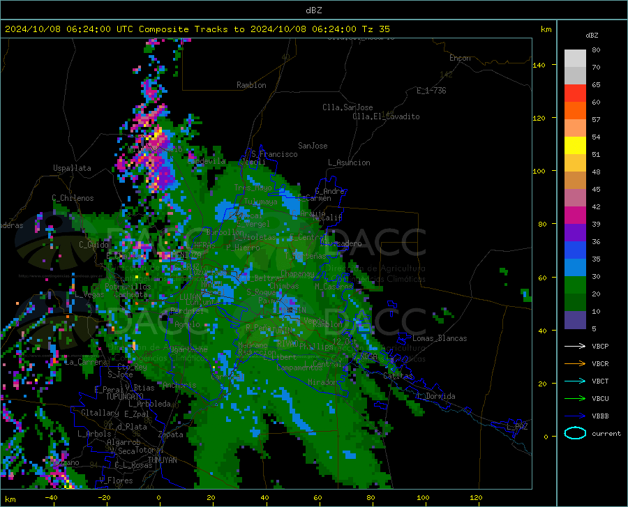Image resolution: width=628 pixels, height=507 pixels.
Task: Click the 'Uspallata' map label
Action: pyautogui.click(x=72, y=168)
